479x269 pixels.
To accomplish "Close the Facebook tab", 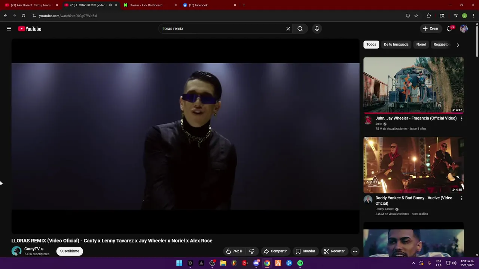I will (x=235, y=5).
